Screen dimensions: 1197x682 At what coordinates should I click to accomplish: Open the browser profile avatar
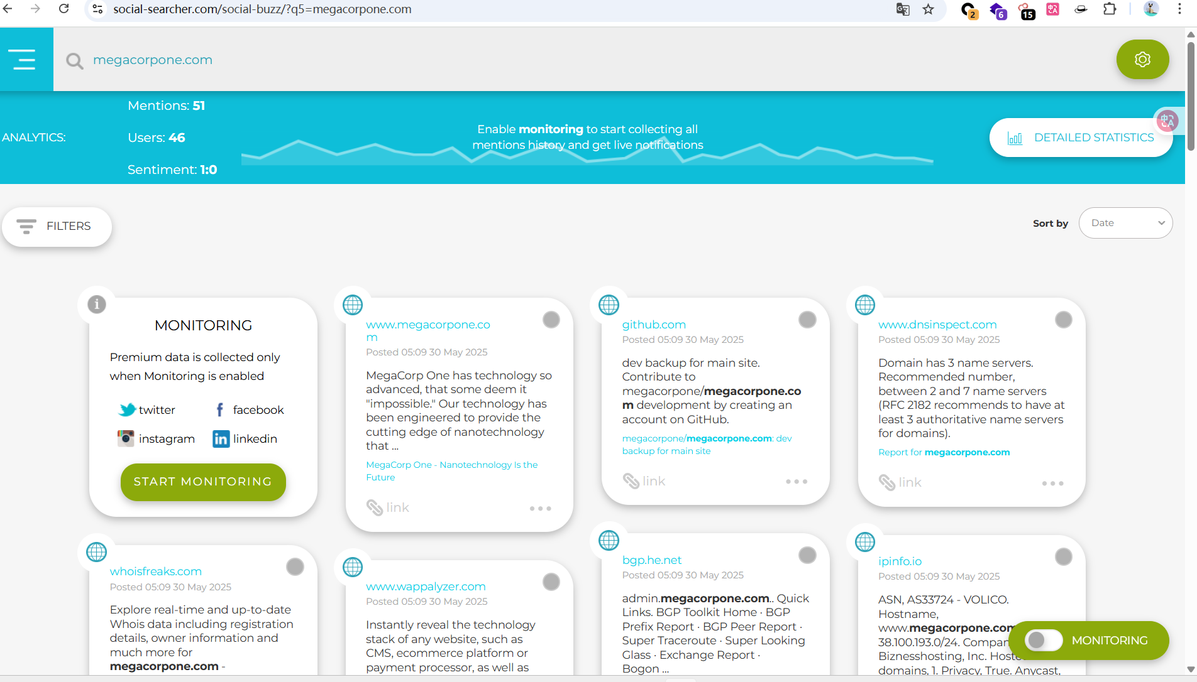pos(1151,9)
